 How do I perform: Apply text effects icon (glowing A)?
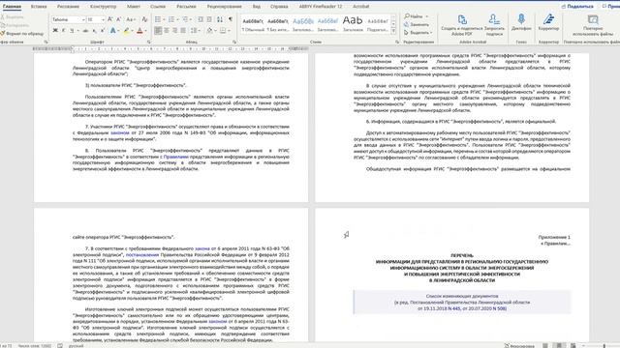[113, 30]
